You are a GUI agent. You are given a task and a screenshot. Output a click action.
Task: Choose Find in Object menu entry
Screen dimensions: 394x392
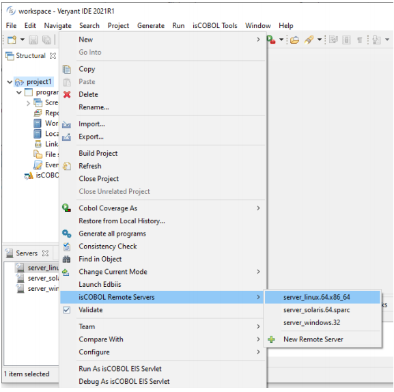point(163,260)
